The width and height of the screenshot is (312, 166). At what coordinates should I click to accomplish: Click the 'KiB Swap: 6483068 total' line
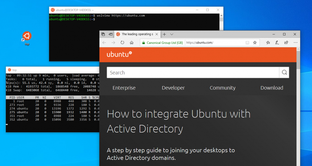[53, 90]
